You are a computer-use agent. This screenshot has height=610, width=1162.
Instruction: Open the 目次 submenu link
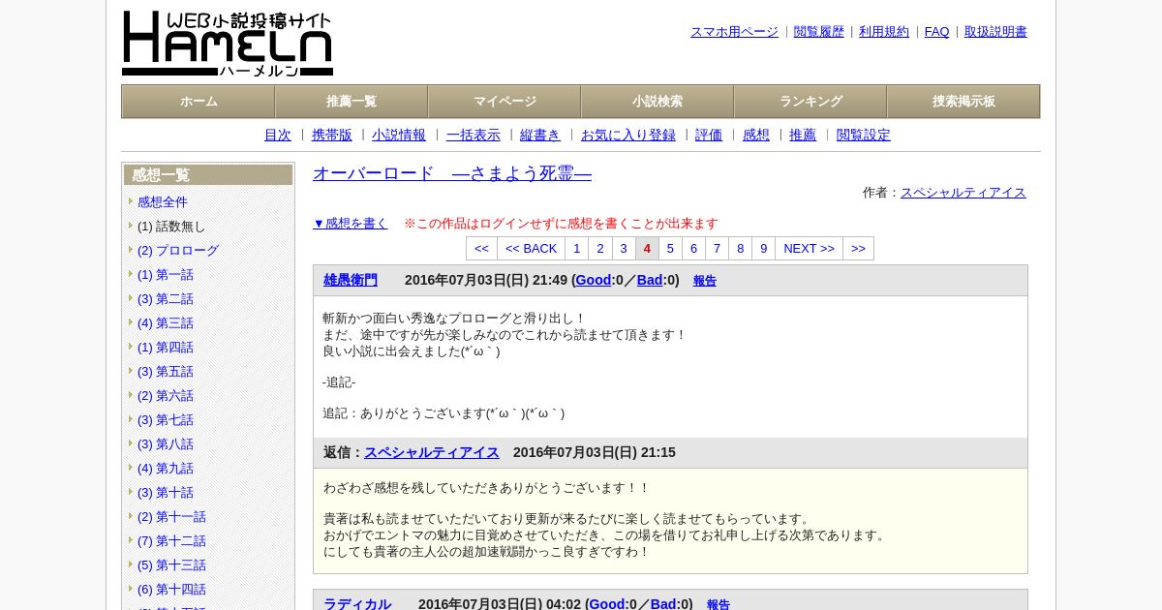coord(278,136)
